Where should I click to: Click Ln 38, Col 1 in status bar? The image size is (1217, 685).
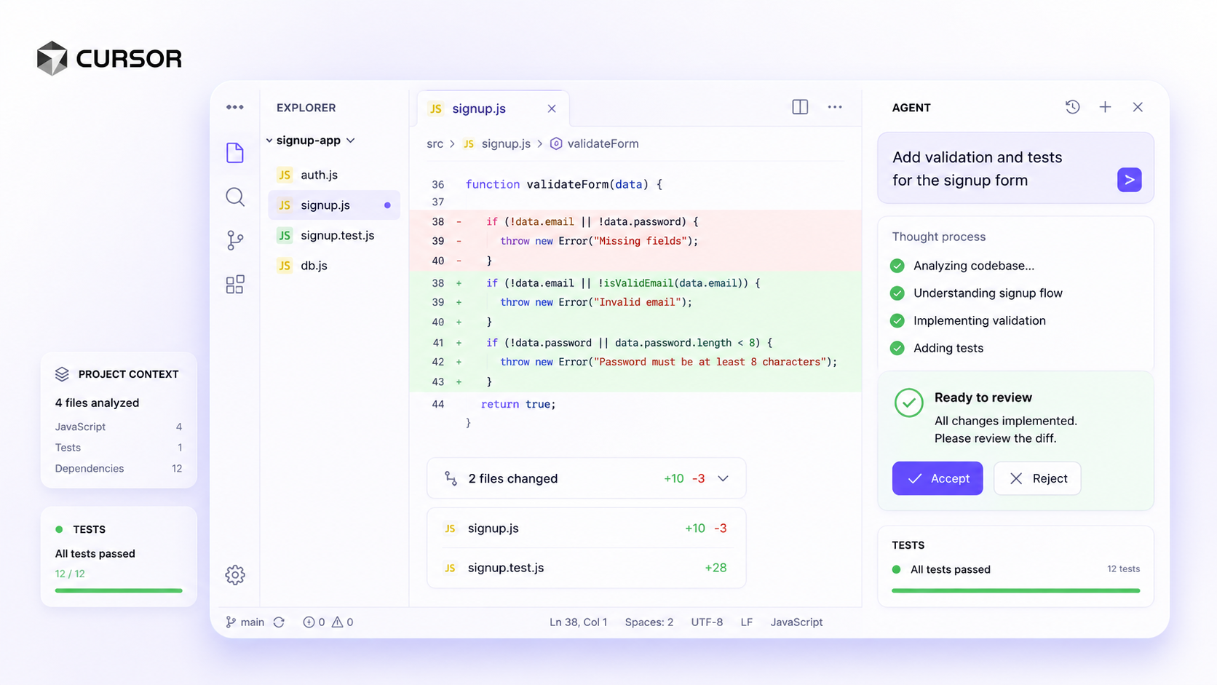click(x=578, y=622)
